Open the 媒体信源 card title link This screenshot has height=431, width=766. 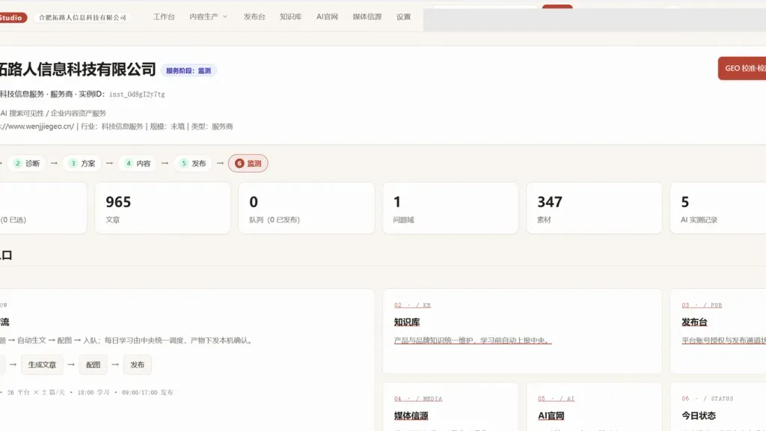point(411,416)
